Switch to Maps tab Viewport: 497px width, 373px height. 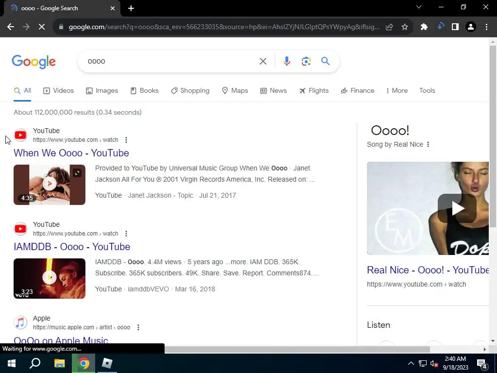pos(235,91)
